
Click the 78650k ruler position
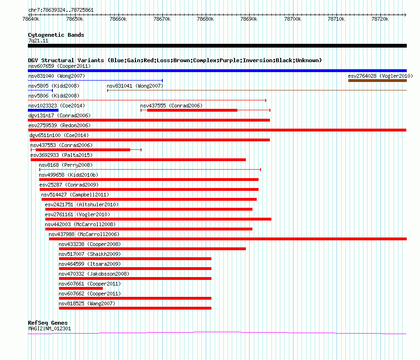[75, 19]
